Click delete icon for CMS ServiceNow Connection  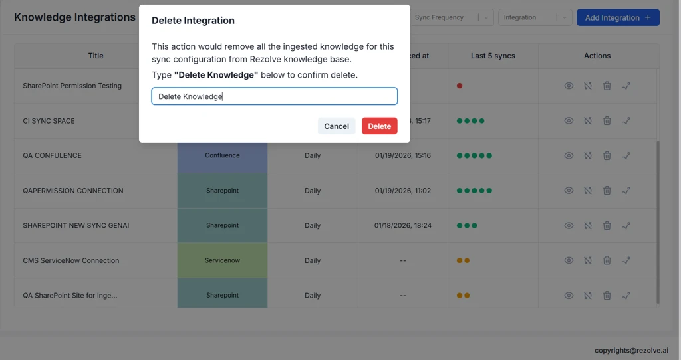607,260
